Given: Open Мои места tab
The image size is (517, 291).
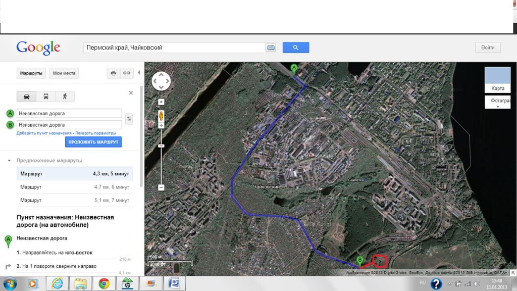Looking at the screenshot, I should click(64, 73).
